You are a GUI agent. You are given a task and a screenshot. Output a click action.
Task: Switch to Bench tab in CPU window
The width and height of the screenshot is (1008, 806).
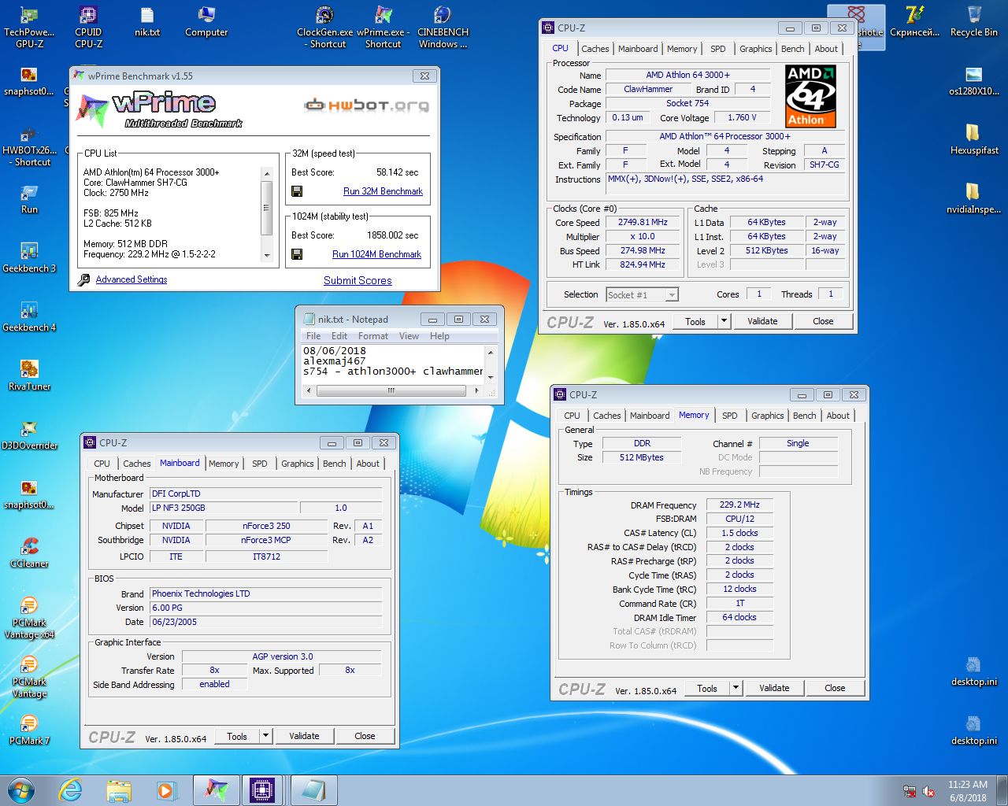point(793,49)
